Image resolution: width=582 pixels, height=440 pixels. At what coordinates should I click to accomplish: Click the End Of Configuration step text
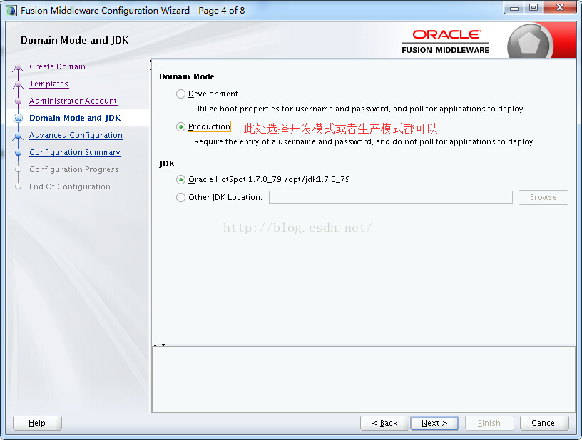click(x=70, y=186)
